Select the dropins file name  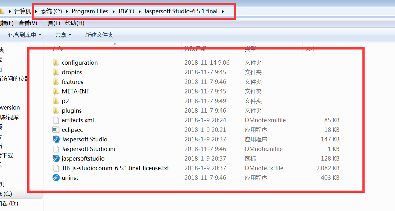[72, 72]
